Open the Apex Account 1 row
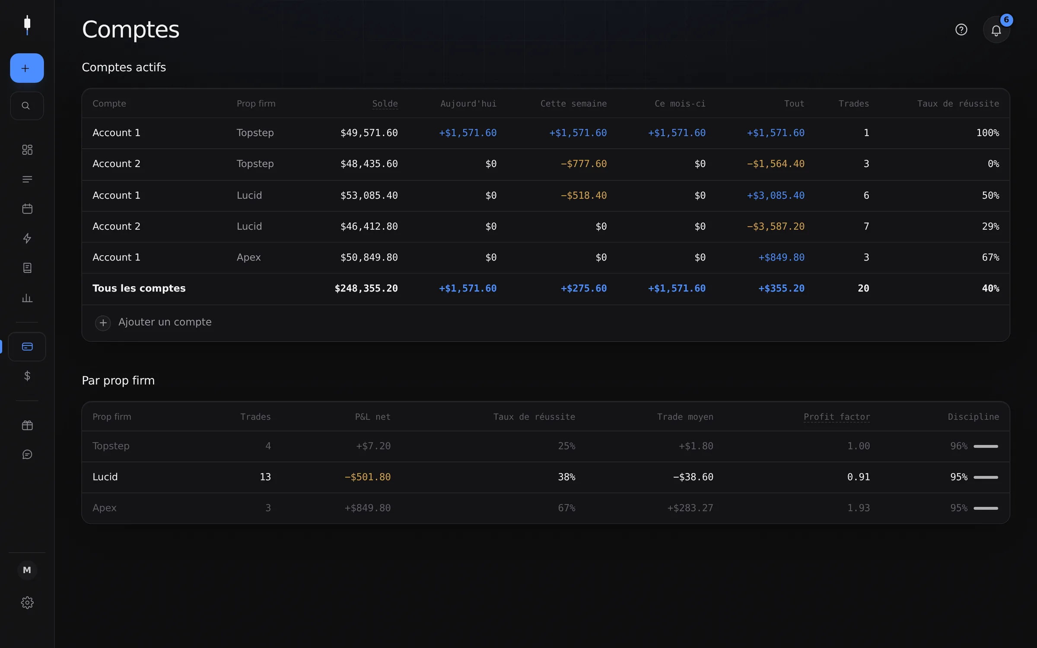The image size is (1037, 648). [x=546, y=257]
